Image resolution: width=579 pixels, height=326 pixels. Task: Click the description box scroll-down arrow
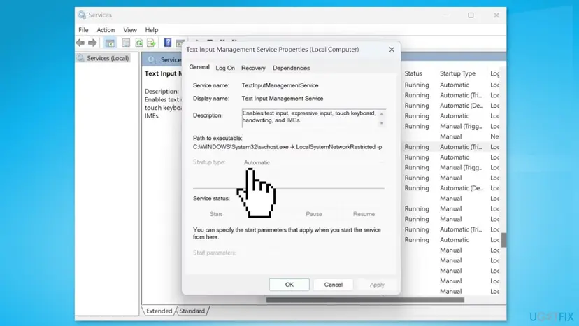click(381, 123)
